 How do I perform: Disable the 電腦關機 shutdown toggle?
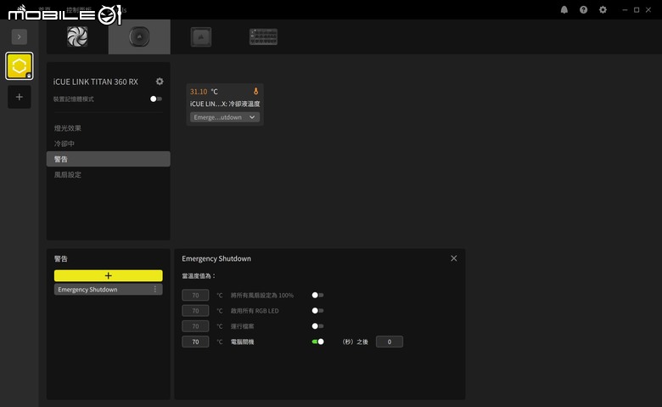317,342
